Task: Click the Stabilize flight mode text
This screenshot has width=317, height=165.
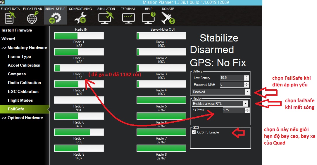Action: [219, 38]
